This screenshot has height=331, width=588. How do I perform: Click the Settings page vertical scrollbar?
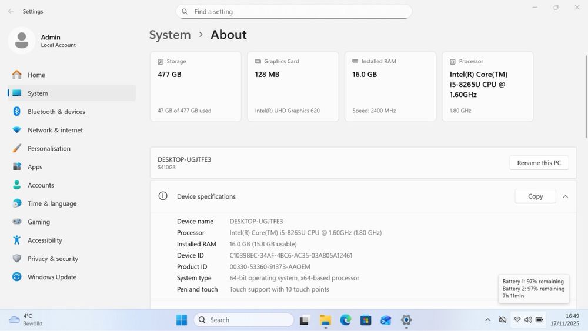pyautogui.click(x=586, y=97)
